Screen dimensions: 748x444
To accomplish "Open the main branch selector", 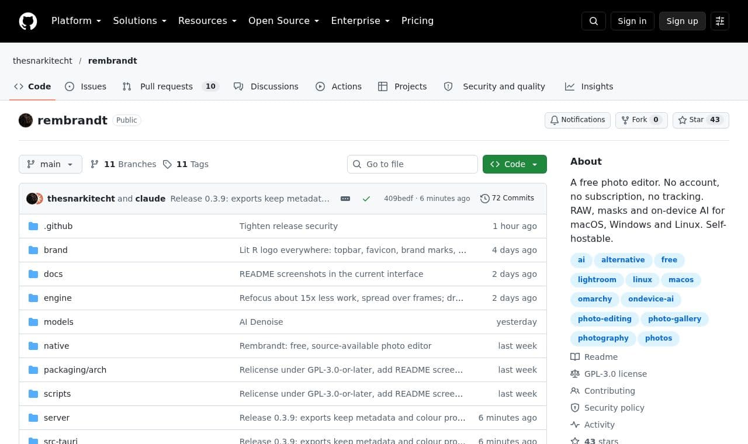I will click(50, 164).
